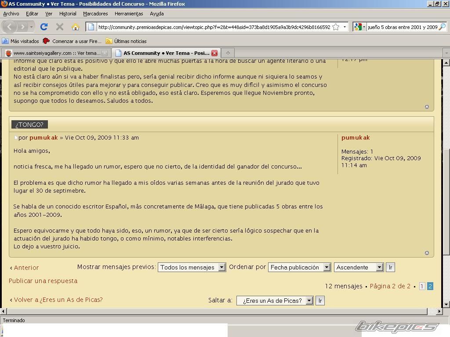Click pumukak profile name in side panel

point(355,137)
